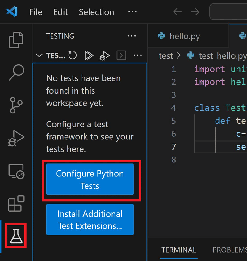
Task: Refresh tests with the circular arrow icon
Action: tap(72, 55)
